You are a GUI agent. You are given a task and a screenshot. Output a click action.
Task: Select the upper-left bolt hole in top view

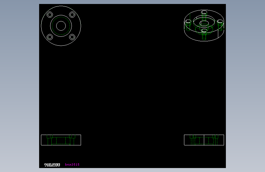coord(50,15)
